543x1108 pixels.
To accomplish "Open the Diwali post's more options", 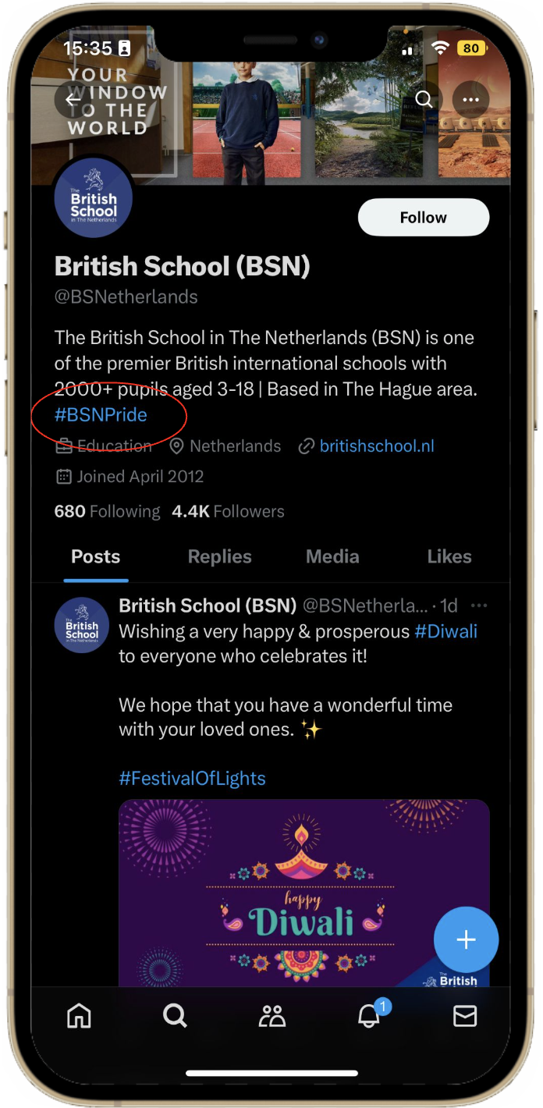I will pyautogui.click(x=479, y=606).
